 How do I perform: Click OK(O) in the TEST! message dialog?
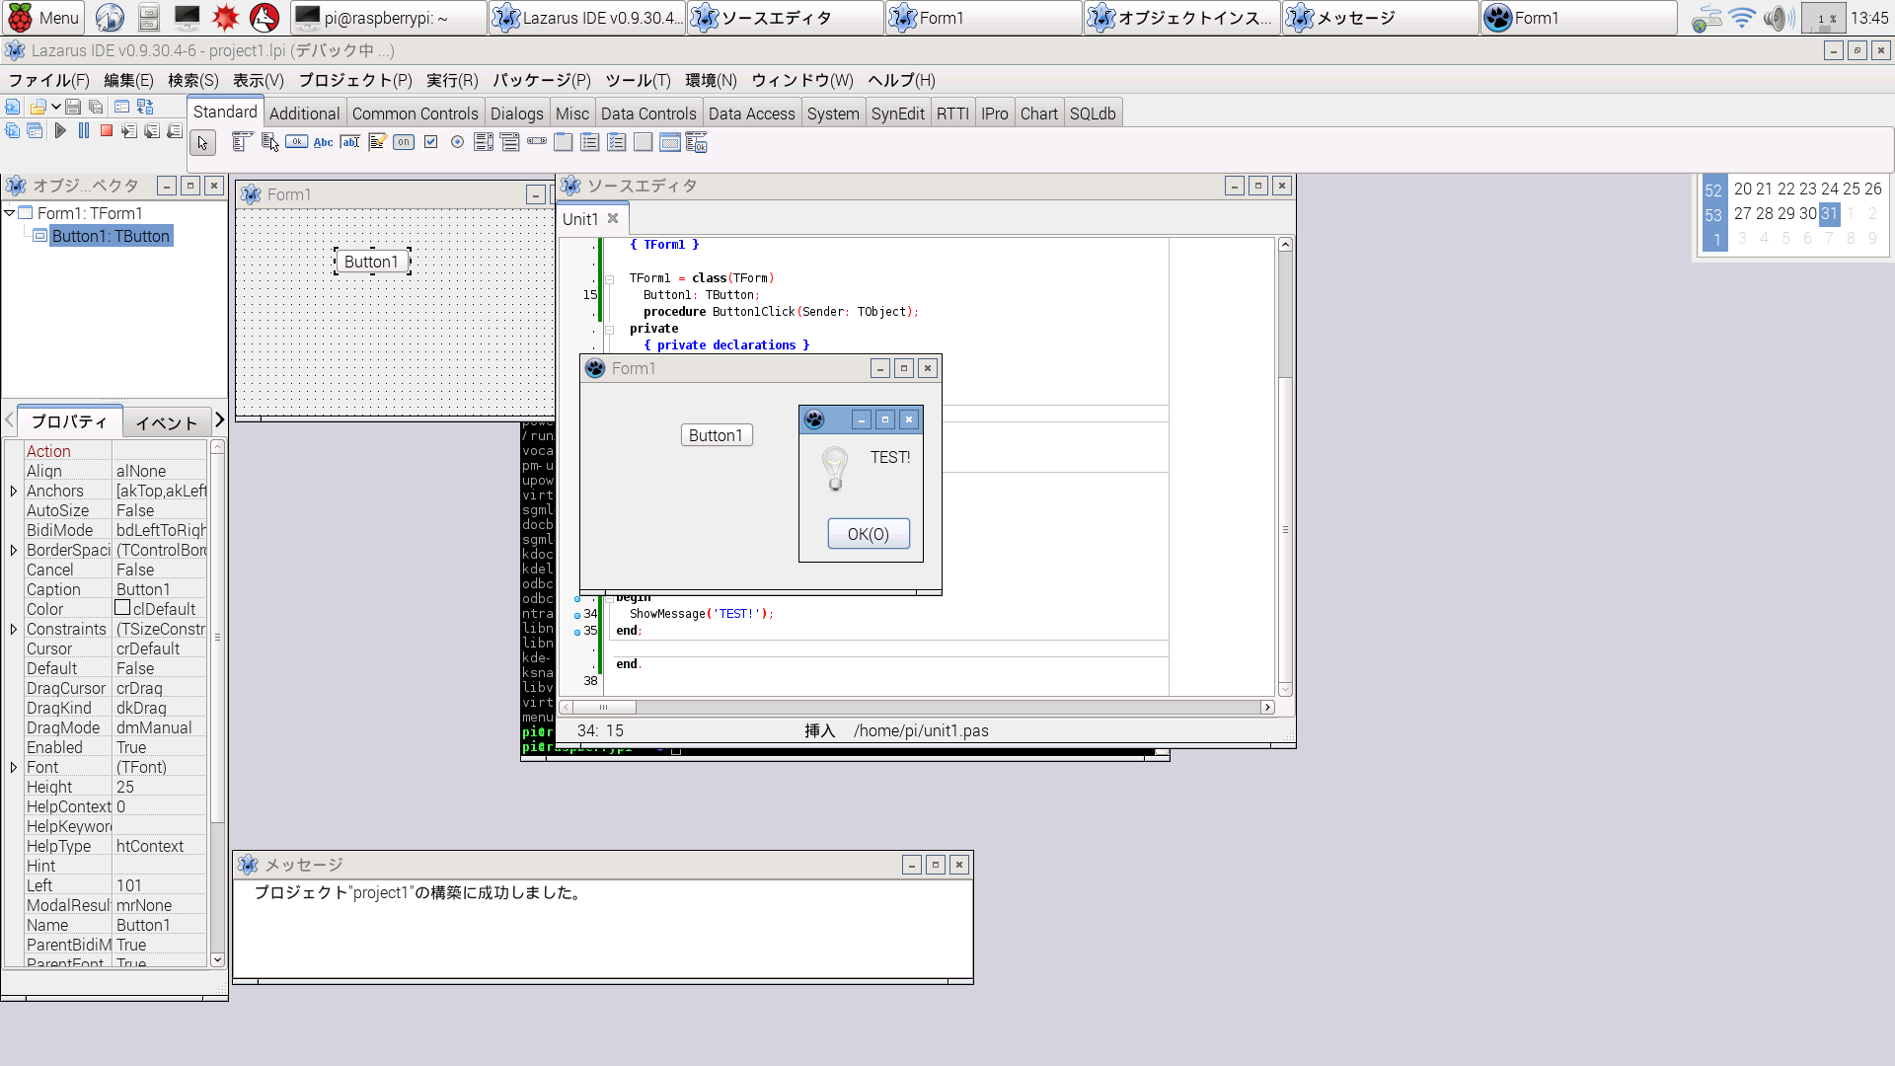(869, 534)
